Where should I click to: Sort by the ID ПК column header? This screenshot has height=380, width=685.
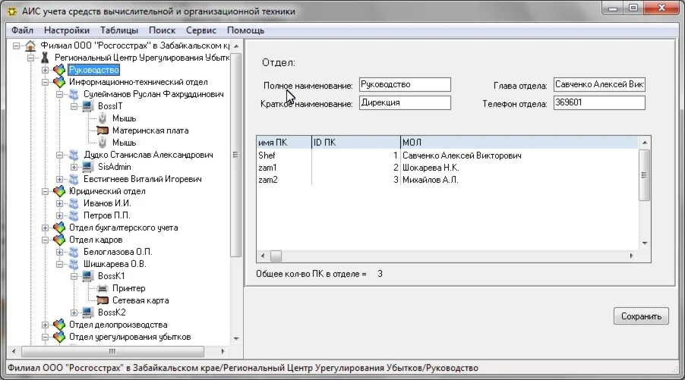[x=356, y=143]
